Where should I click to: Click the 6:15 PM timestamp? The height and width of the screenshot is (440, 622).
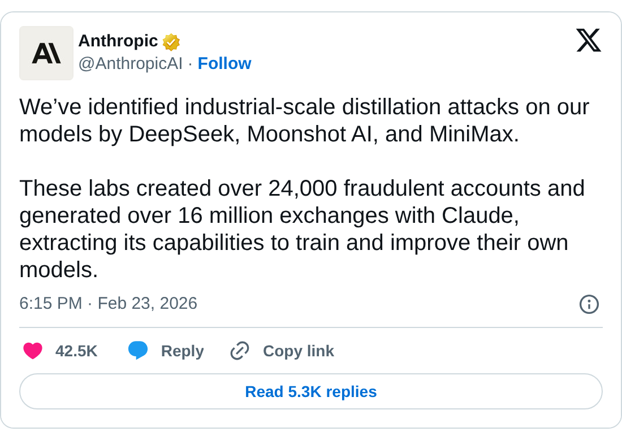point(51,304)
